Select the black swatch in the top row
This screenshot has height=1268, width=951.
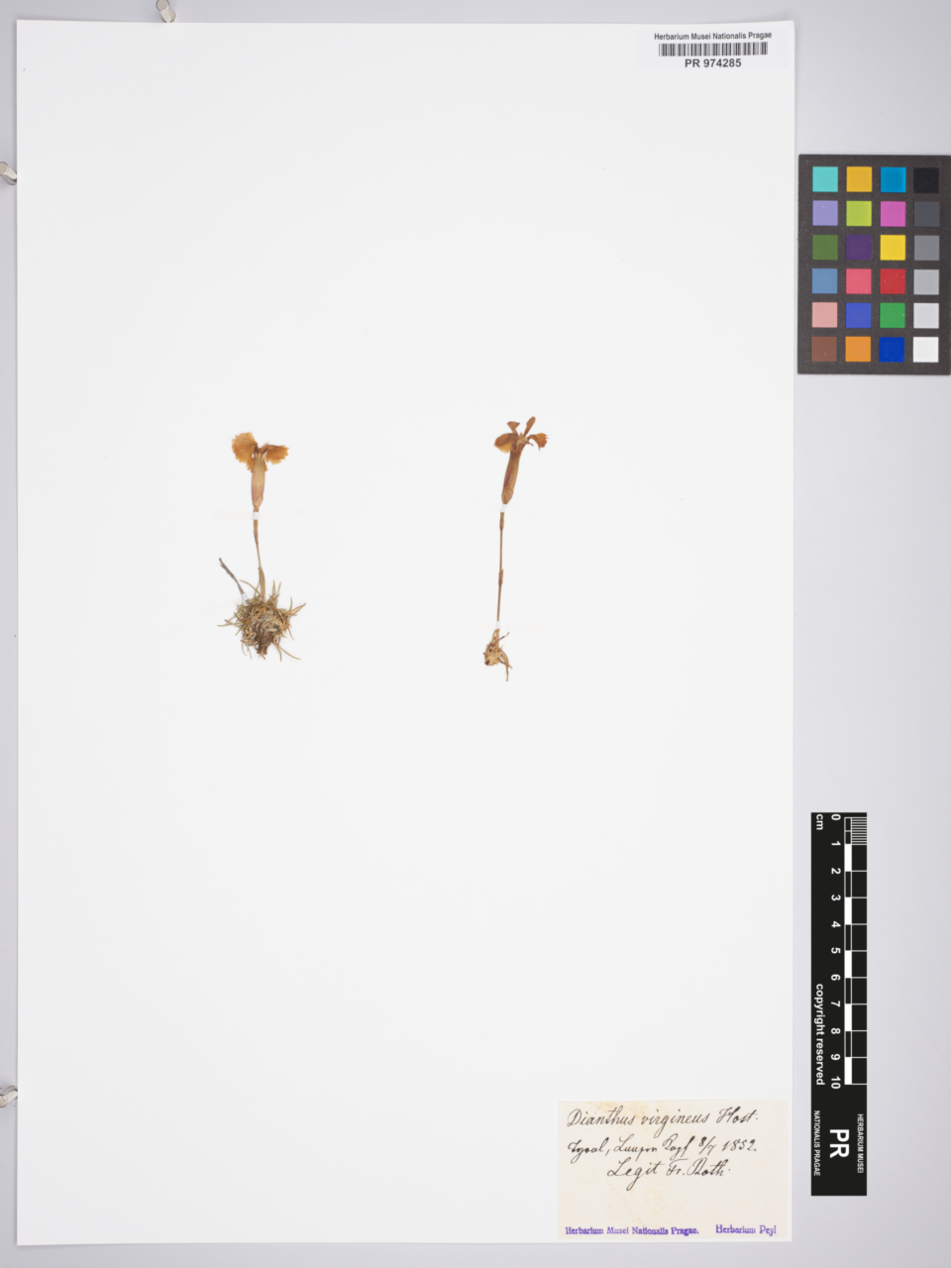[x=926, y=179]
